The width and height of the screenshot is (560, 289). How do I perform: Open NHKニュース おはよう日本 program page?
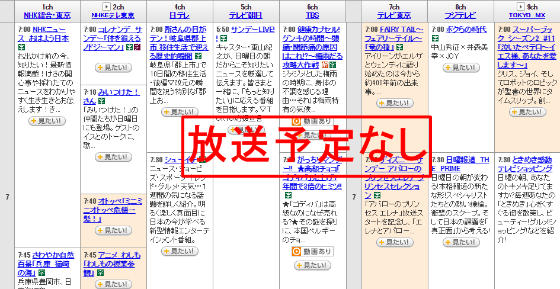pos(43,34)
